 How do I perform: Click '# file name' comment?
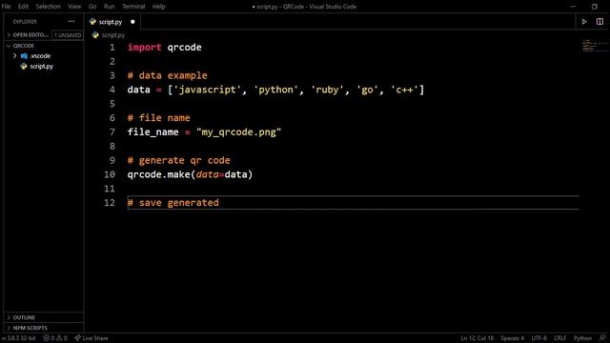click(159, 118)
